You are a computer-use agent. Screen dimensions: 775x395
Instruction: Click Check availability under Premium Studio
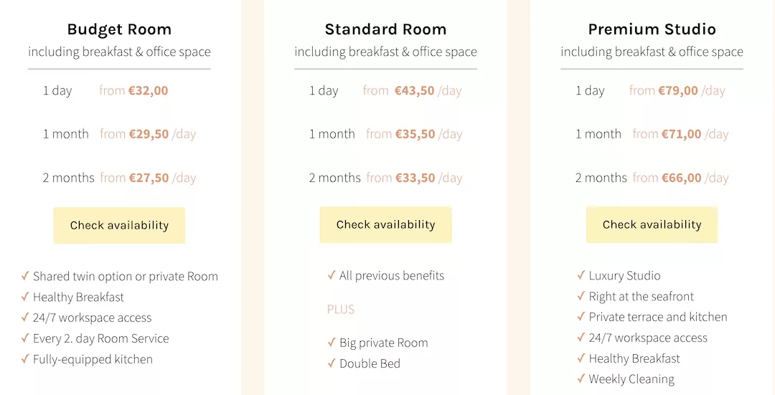652,224
